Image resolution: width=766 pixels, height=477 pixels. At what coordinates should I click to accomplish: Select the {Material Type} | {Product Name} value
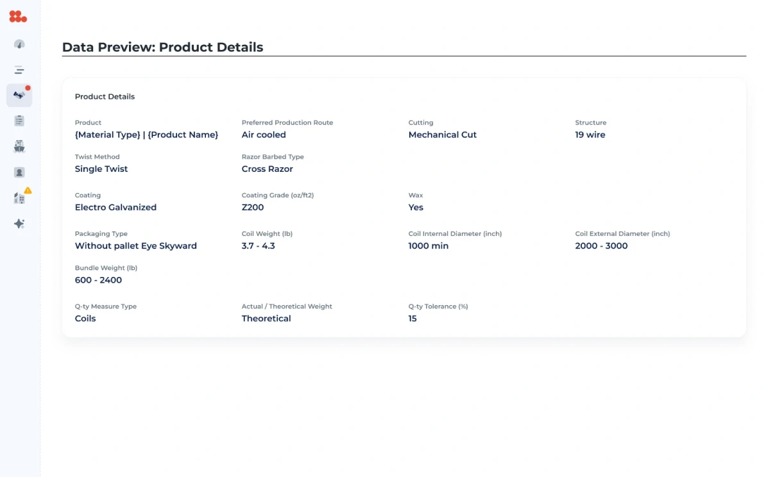pos(146,135)
